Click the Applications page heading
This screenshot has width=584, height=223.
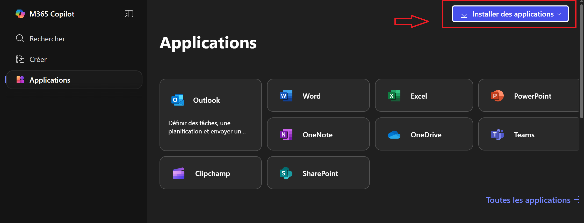coord(208,43)
